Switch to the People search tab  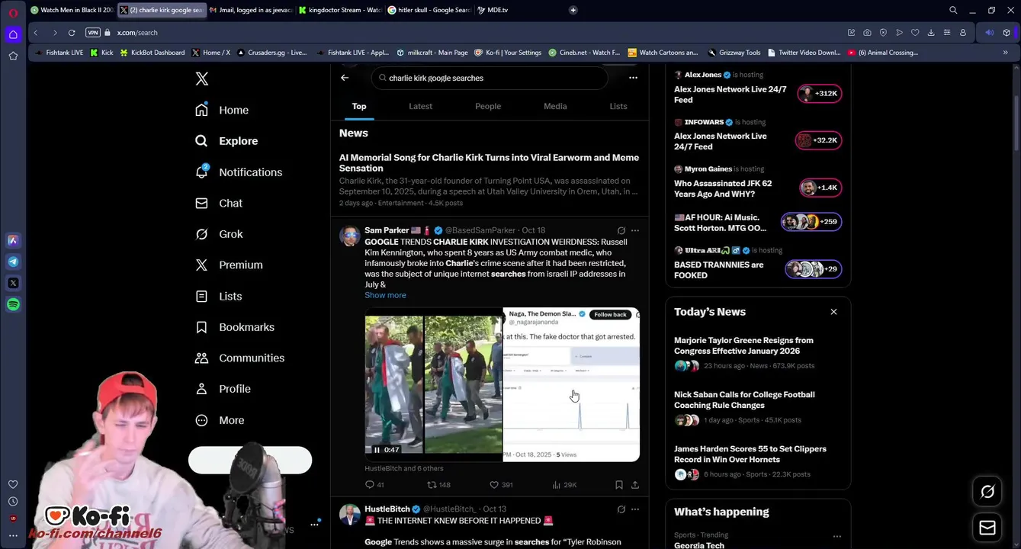click(x=488, y=106)
